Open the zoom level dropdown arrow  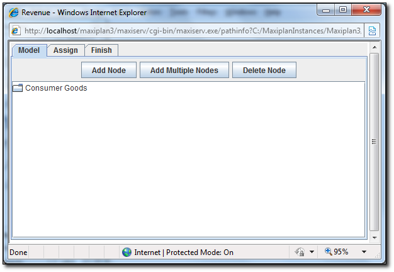pos(364,252)
